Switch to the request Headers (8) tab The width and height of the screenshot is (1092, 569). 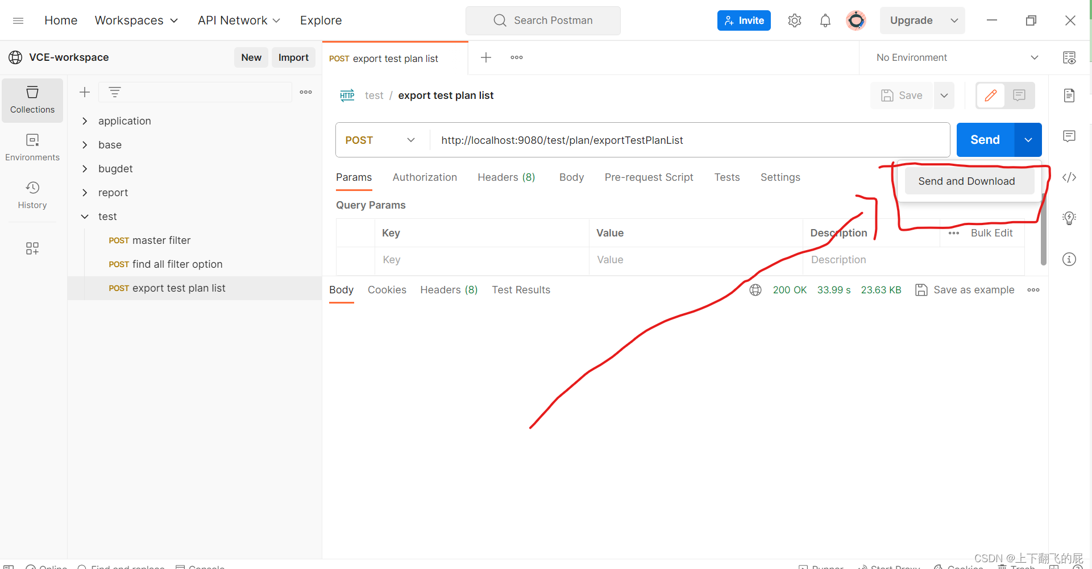[506, 177]
